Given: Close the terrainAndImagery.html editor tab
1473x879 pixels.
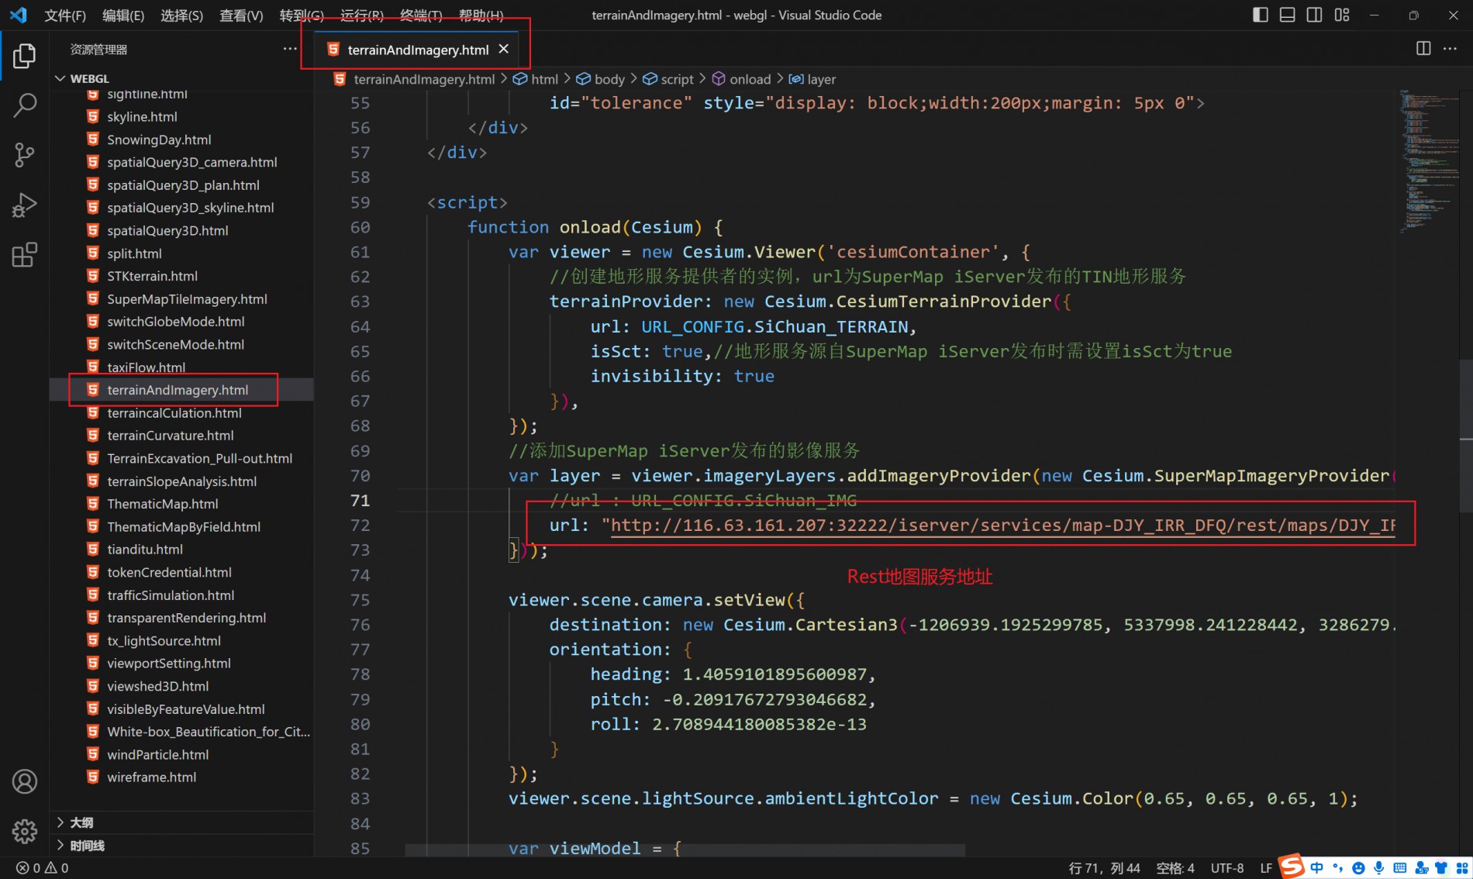Looking at the screenshot, I should 504,49.
